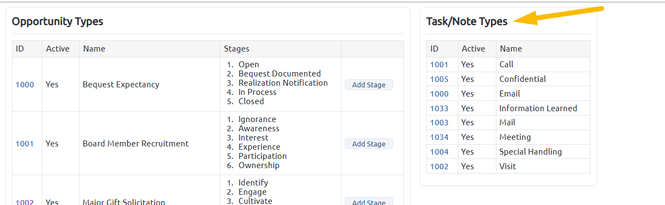Click Opportunity Types ID column header
This screenshot has width=665, height=205.
pos(27,49)
